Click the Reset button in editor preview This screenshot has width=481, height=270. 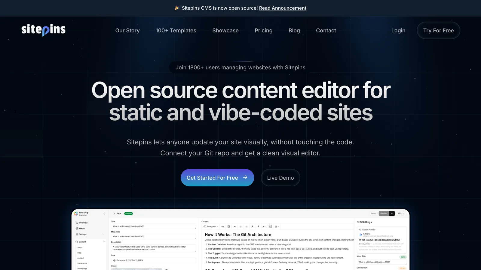pyautogui.click(x=373, y=214)
